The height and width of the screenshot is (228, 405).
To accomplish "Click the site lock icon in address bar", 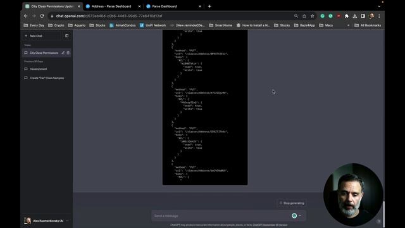I will point(52,16).
